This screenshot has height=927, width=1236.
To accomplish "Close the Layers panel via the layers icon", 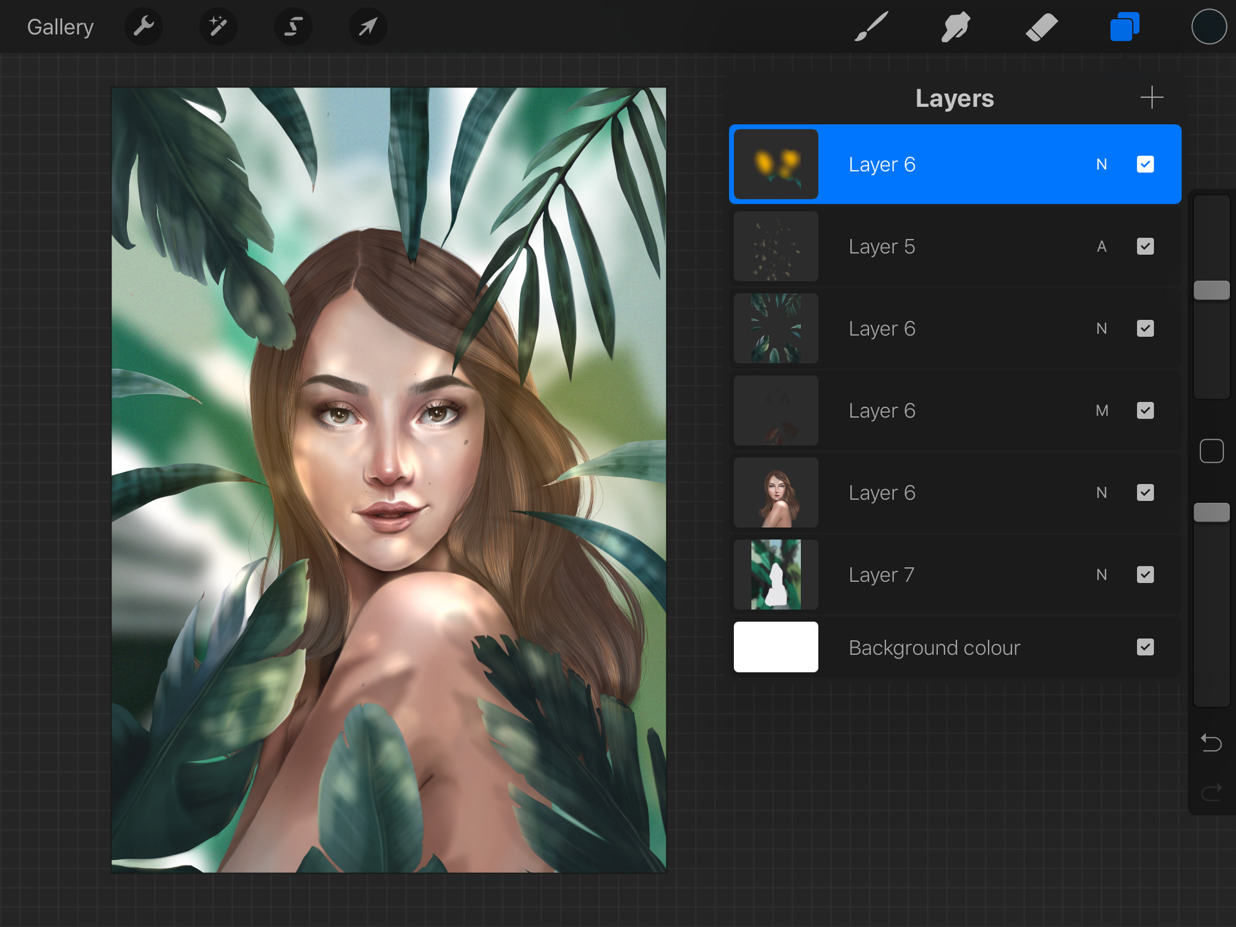I will [x=1125, y=27].
